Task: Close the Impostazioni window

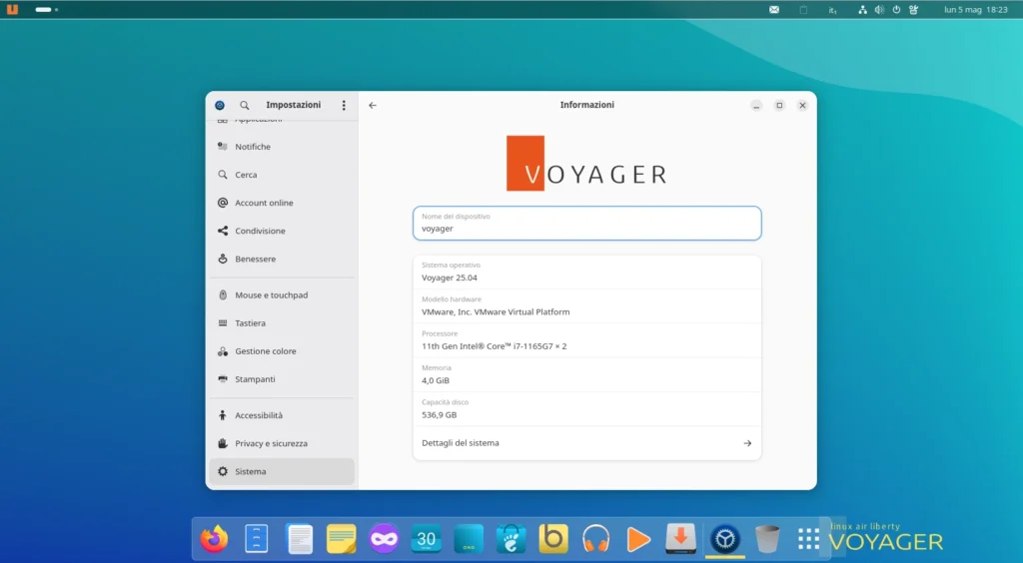Action: click(x=802, y=105)
